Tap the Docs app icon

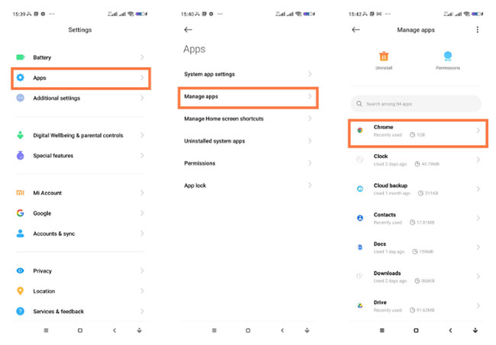360,247
